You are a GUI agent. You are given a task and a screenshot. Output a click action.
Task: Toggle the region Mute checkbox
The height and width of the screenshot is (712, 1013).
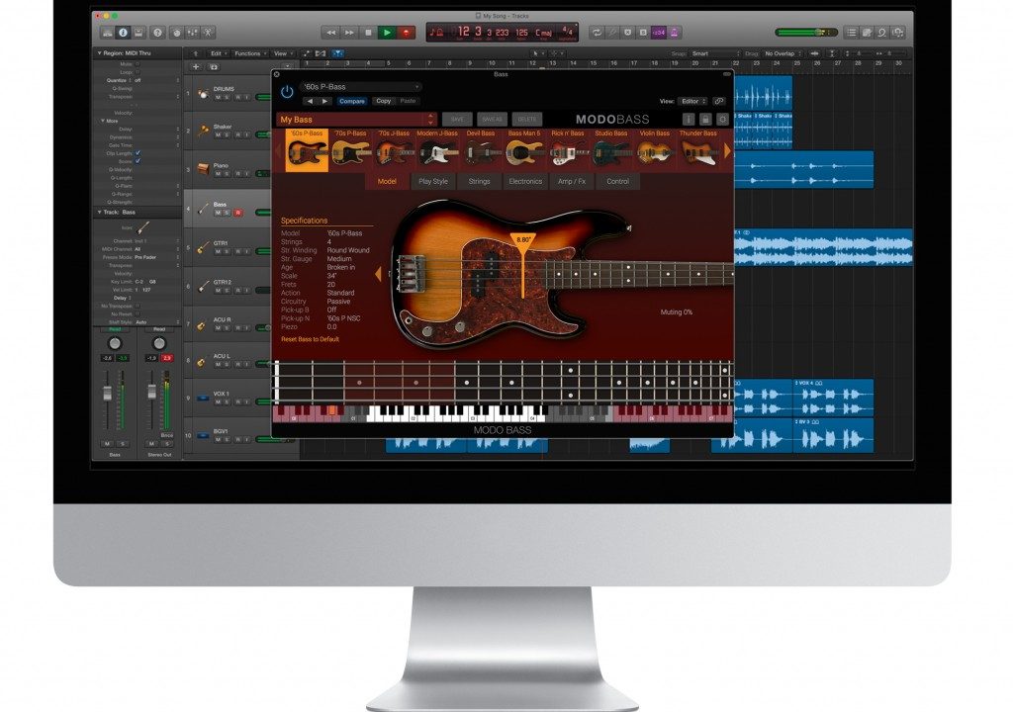pyautogui.click(x=138, y=64)
